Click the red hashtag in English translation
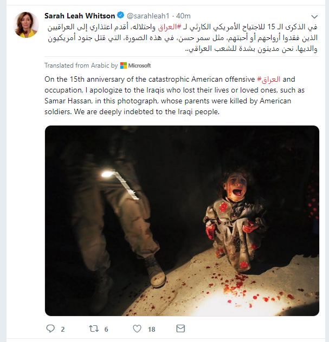Viewport: 329px width, 342px height. (269, 79)
